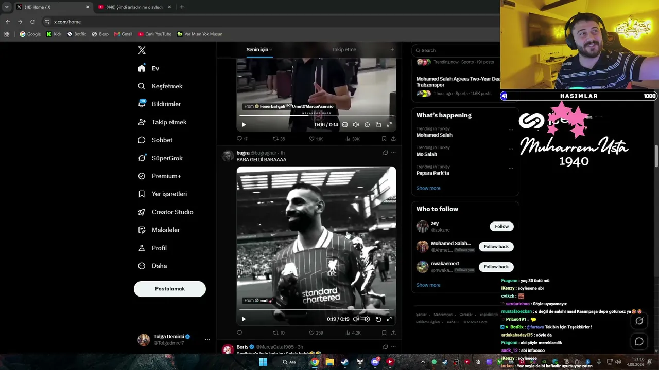This screenshot has width=659, height=370.
Task: Open the X logo home link
Action: point(142,50)
